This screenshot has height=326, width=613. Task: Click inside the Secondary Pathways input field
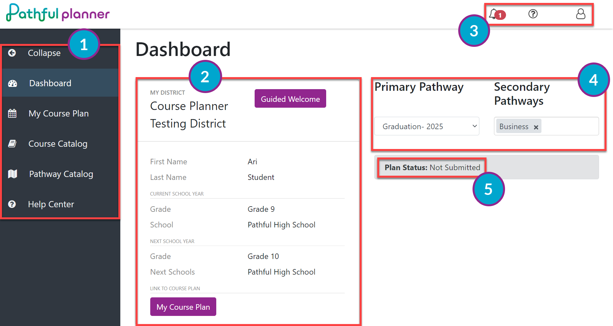click(x=569, y=126)
